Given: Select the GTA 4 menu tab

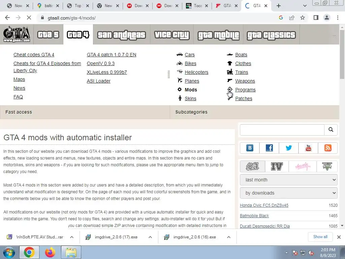Looking at the screenshot, I should click(x=78, y=35).
